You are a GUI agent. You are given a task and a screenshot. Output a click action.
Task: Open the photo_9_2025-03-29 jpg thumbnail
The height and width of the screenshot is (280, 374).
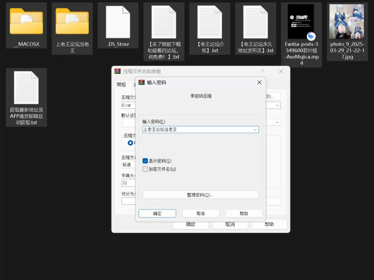[346, 22]
